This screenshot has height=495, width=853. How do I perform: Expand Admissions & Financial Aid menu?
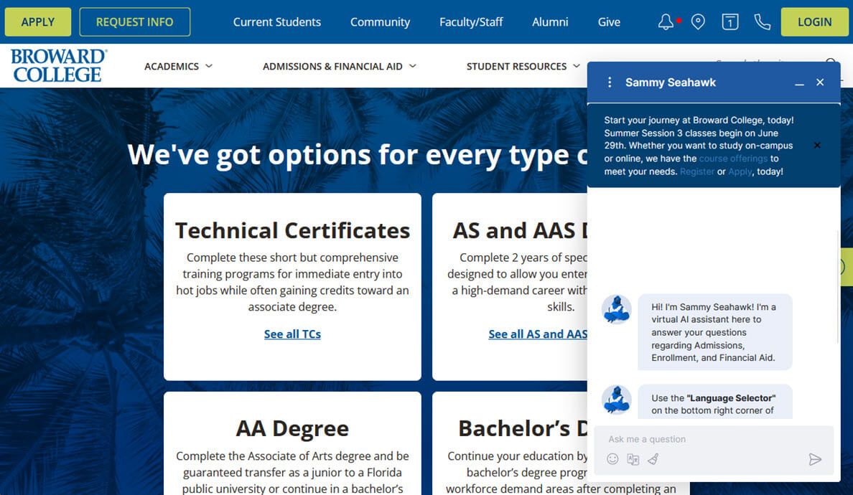coord(340,66)
